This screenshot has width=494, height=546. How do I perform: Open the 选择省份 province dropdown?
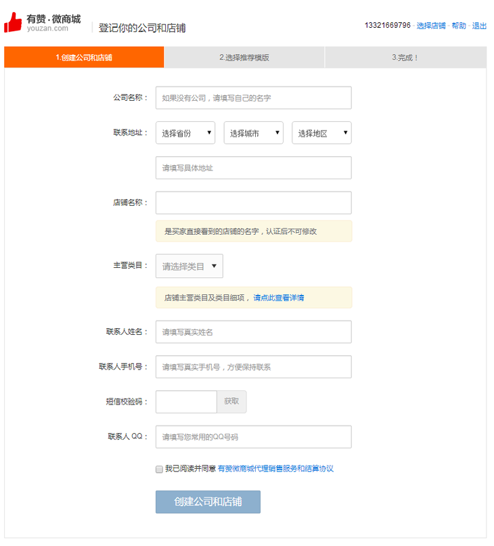coord(185,133)
